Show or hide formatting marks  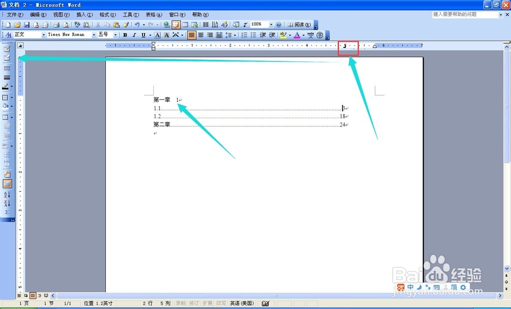pos(245,25)
